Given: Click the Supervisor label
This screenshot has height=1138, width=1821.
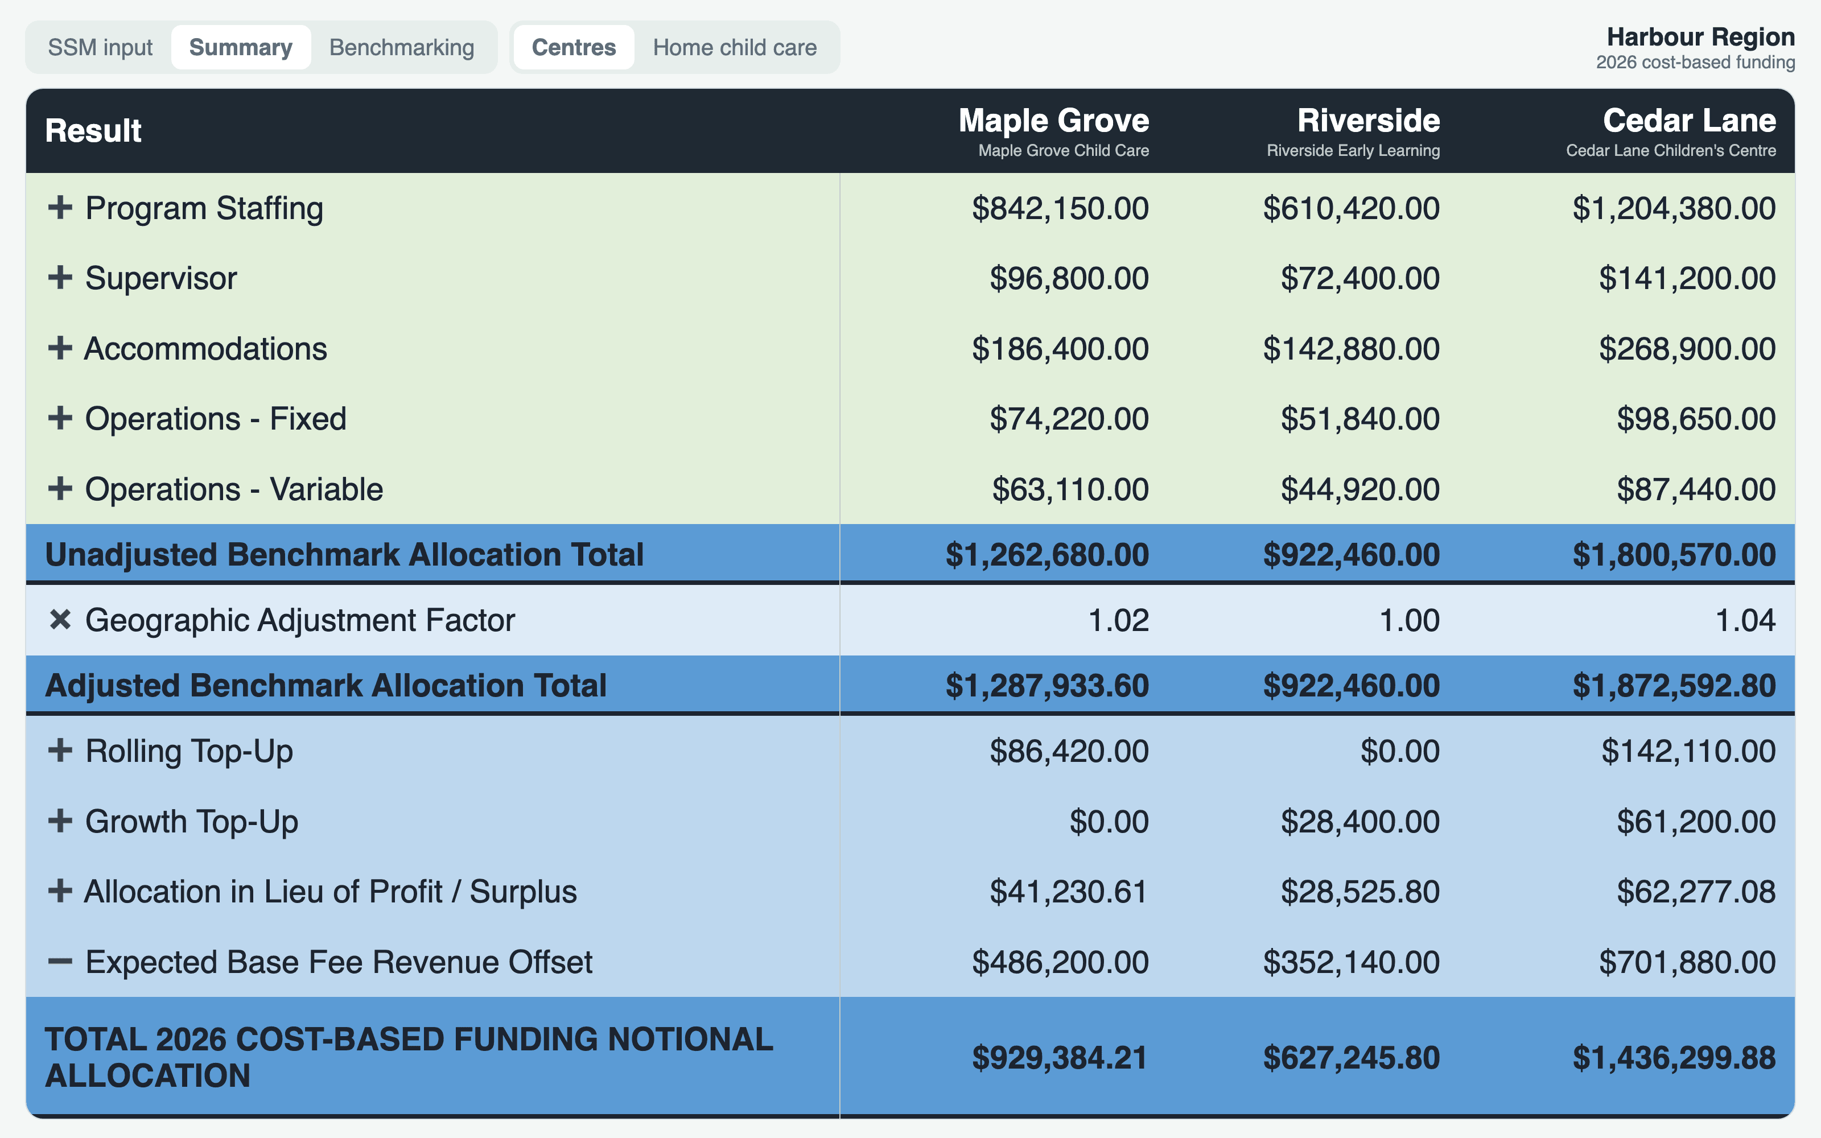Looking at the screenshot, I should point(161,278).
